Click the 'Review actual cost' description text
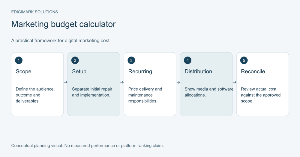This screenshot has height=157, width=300. (261, 95)
